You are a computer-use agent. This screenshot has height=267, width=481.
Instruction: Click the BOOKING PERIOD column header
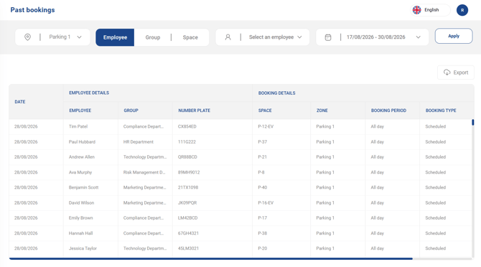[x=388, y=111]
